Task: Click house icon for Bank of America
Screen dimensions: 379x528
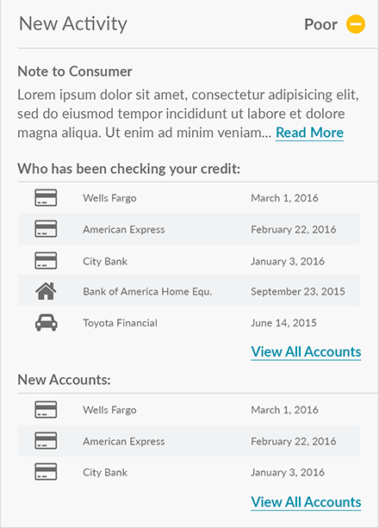Action: coord(46,291)
